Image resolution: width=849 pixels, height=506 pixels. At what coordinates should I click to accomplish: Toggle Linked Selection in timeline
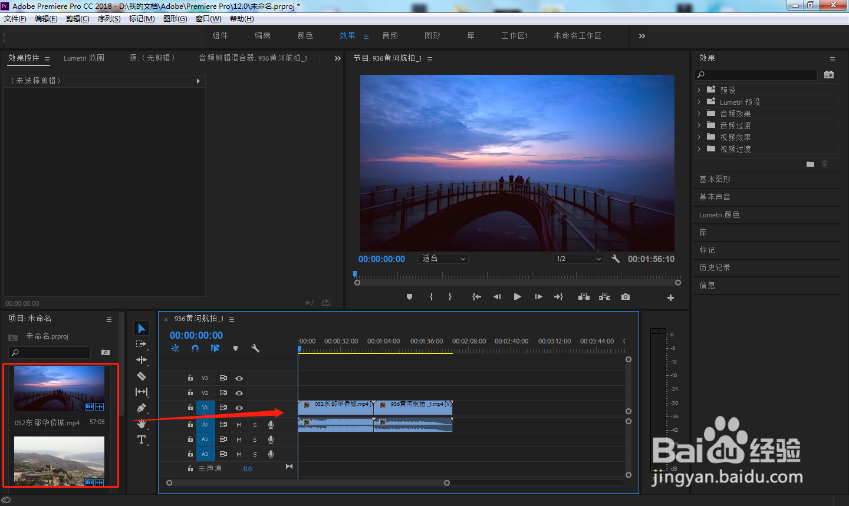pyautogui.click(x=215, y=348)
